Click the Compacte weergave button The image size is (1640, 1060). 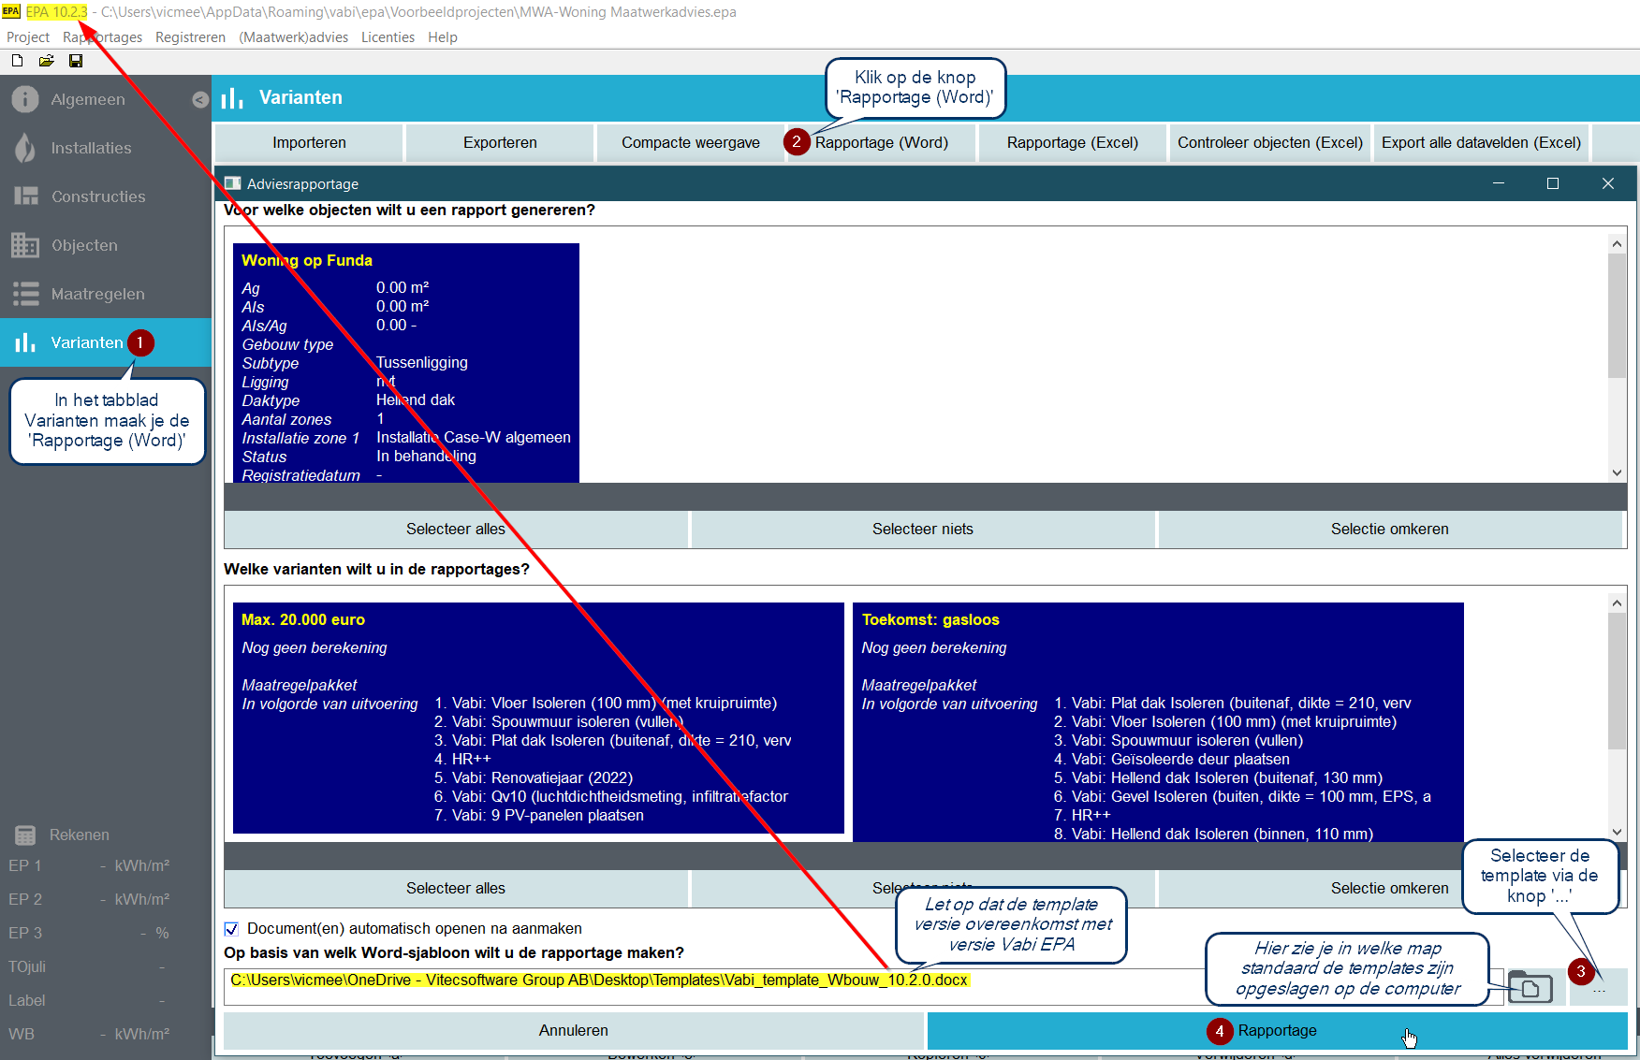tap(691, 142)
